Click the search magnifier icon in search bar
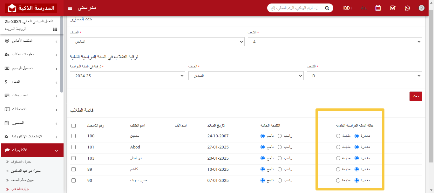Screen dimensions: 434x193 point(327,8)
